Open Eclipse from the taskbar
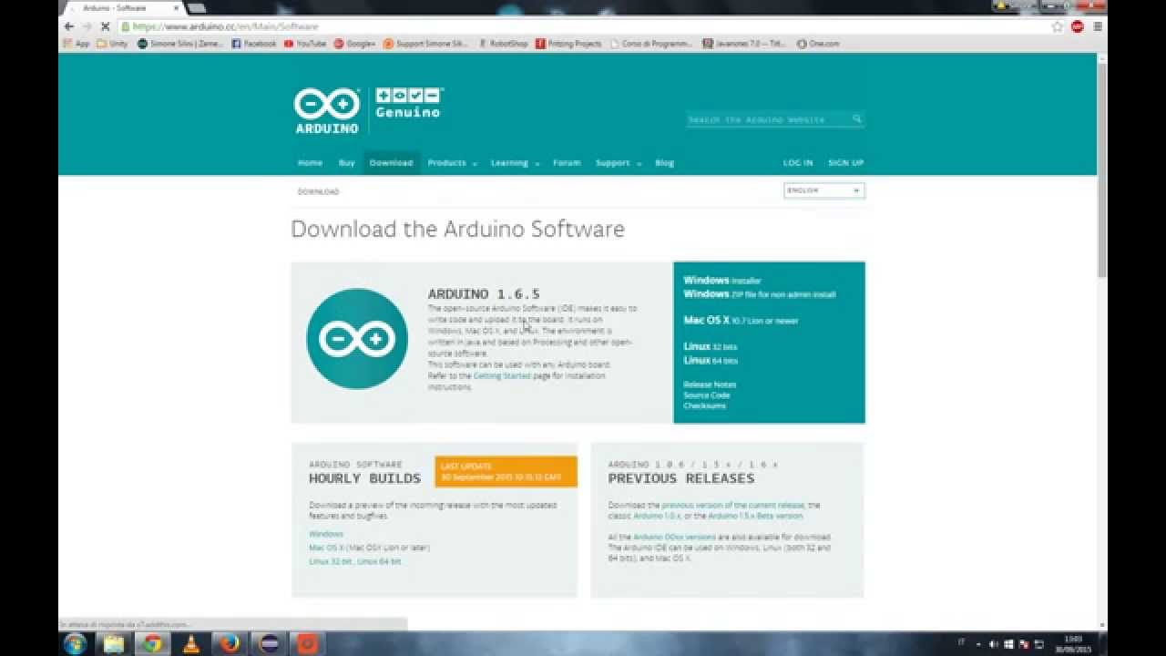This screenshot has width=1166, height=656. 269,643
